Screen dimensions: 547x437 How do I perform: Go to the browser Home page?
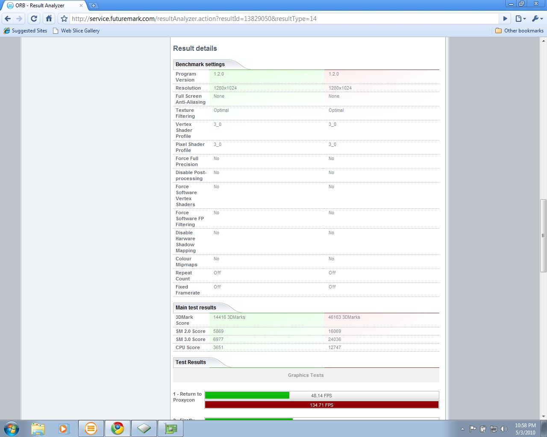tap(49, 18)
